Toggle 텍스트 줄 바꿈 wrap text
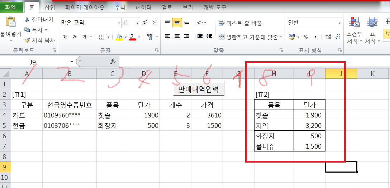This screenshot has height=188, width=390. [240, 23]
